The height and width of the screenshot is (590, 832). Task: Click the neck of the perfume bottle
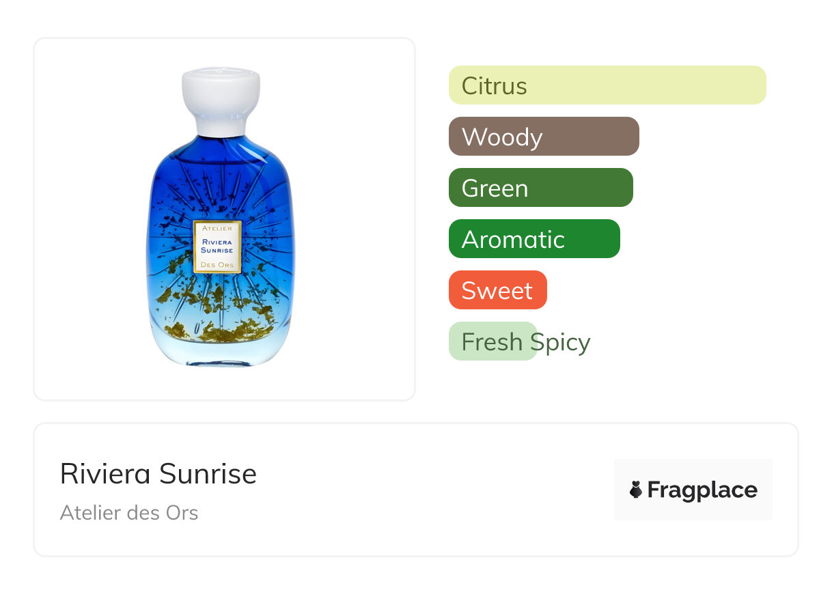pyautogui.click(x=221, y=126)
